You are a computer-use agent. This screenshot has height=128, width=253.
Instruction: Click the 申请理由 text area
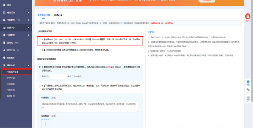pos(90,106)
